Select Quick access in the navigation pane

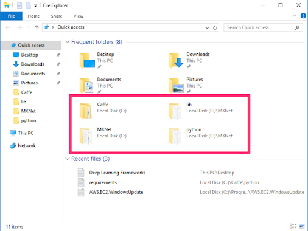pyautogui.click(x=31, y=46)
